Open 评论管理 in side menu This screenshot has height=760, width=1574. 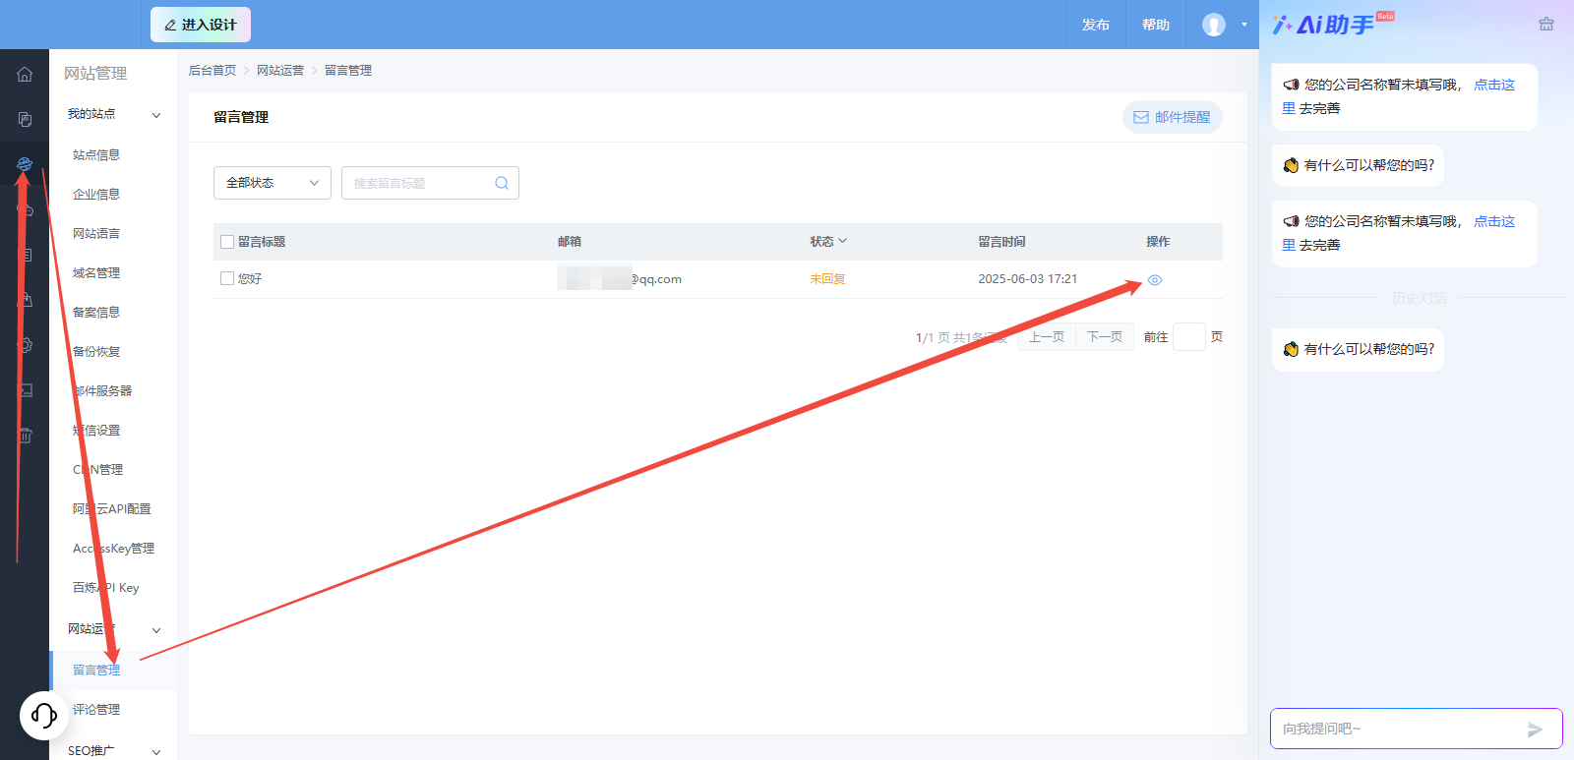(x=96, y=710)
